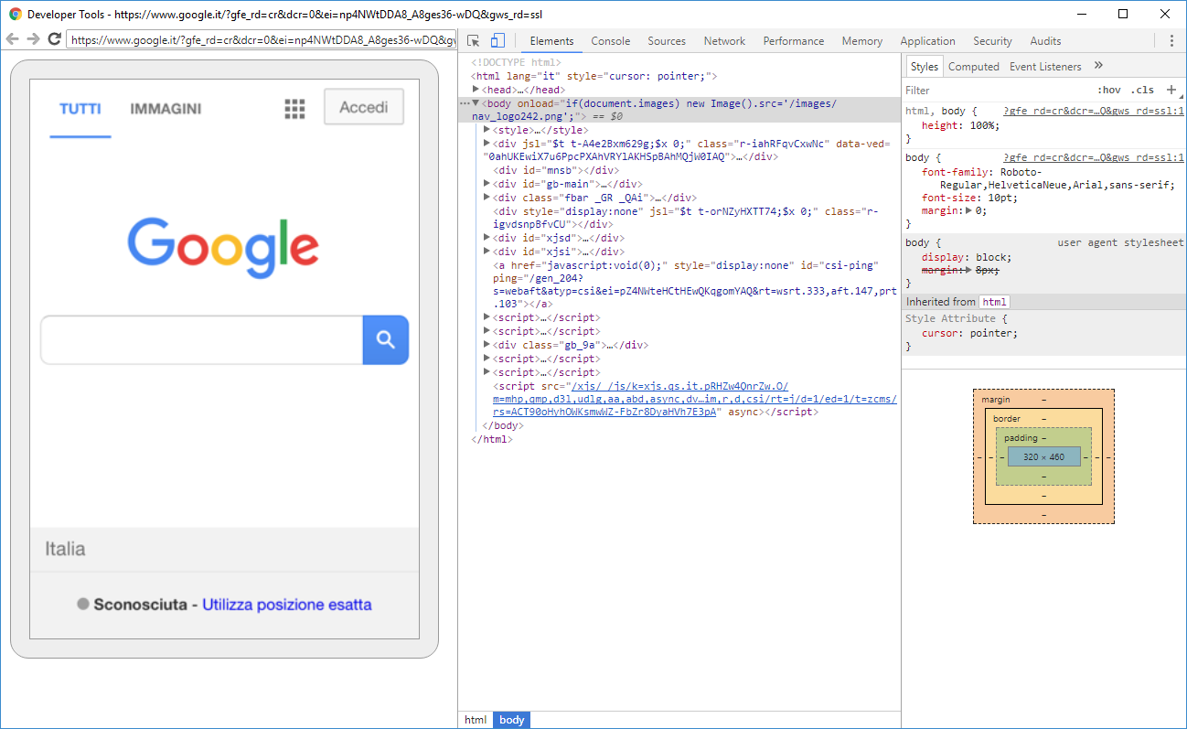Open the xjs script src link
This screenshot has width=1187, height=729.
tap(695, 399)
